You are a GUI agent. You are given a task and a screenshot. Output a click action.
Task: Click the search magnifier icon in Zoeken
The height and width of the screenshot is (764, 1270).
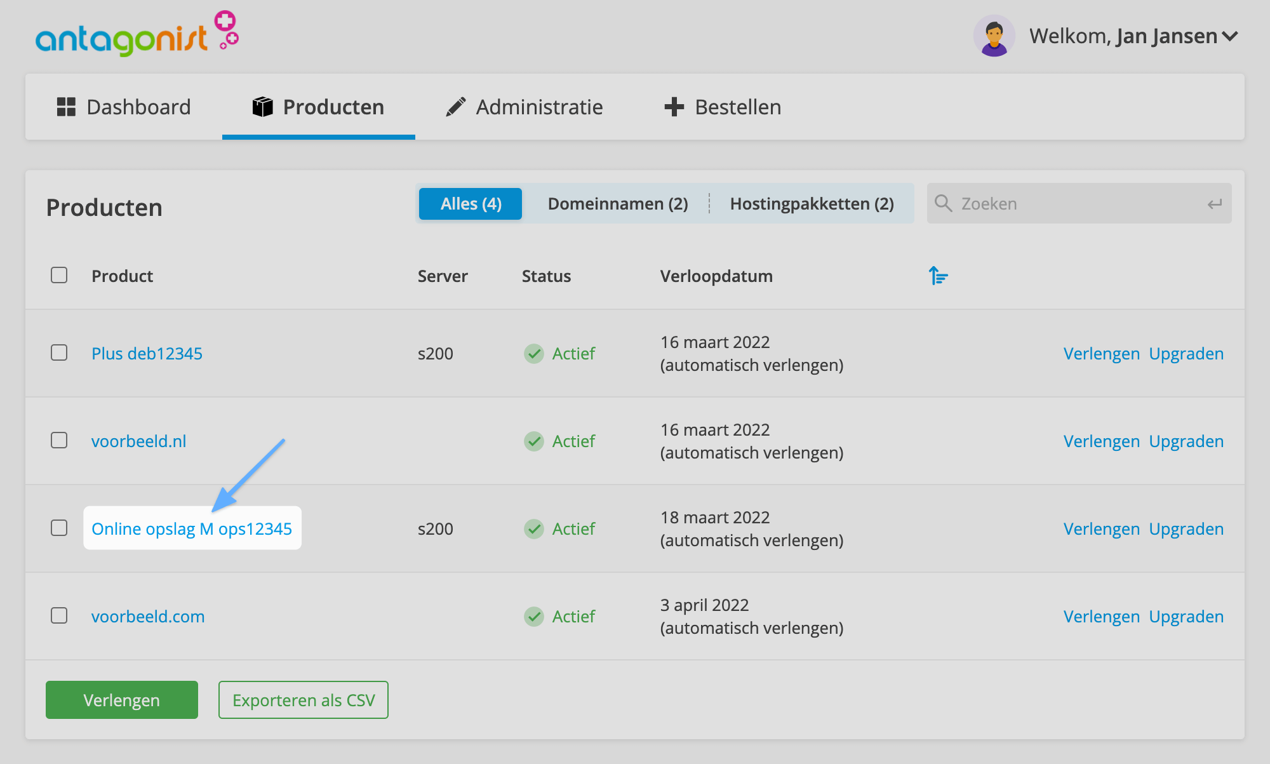pos(944,203)
